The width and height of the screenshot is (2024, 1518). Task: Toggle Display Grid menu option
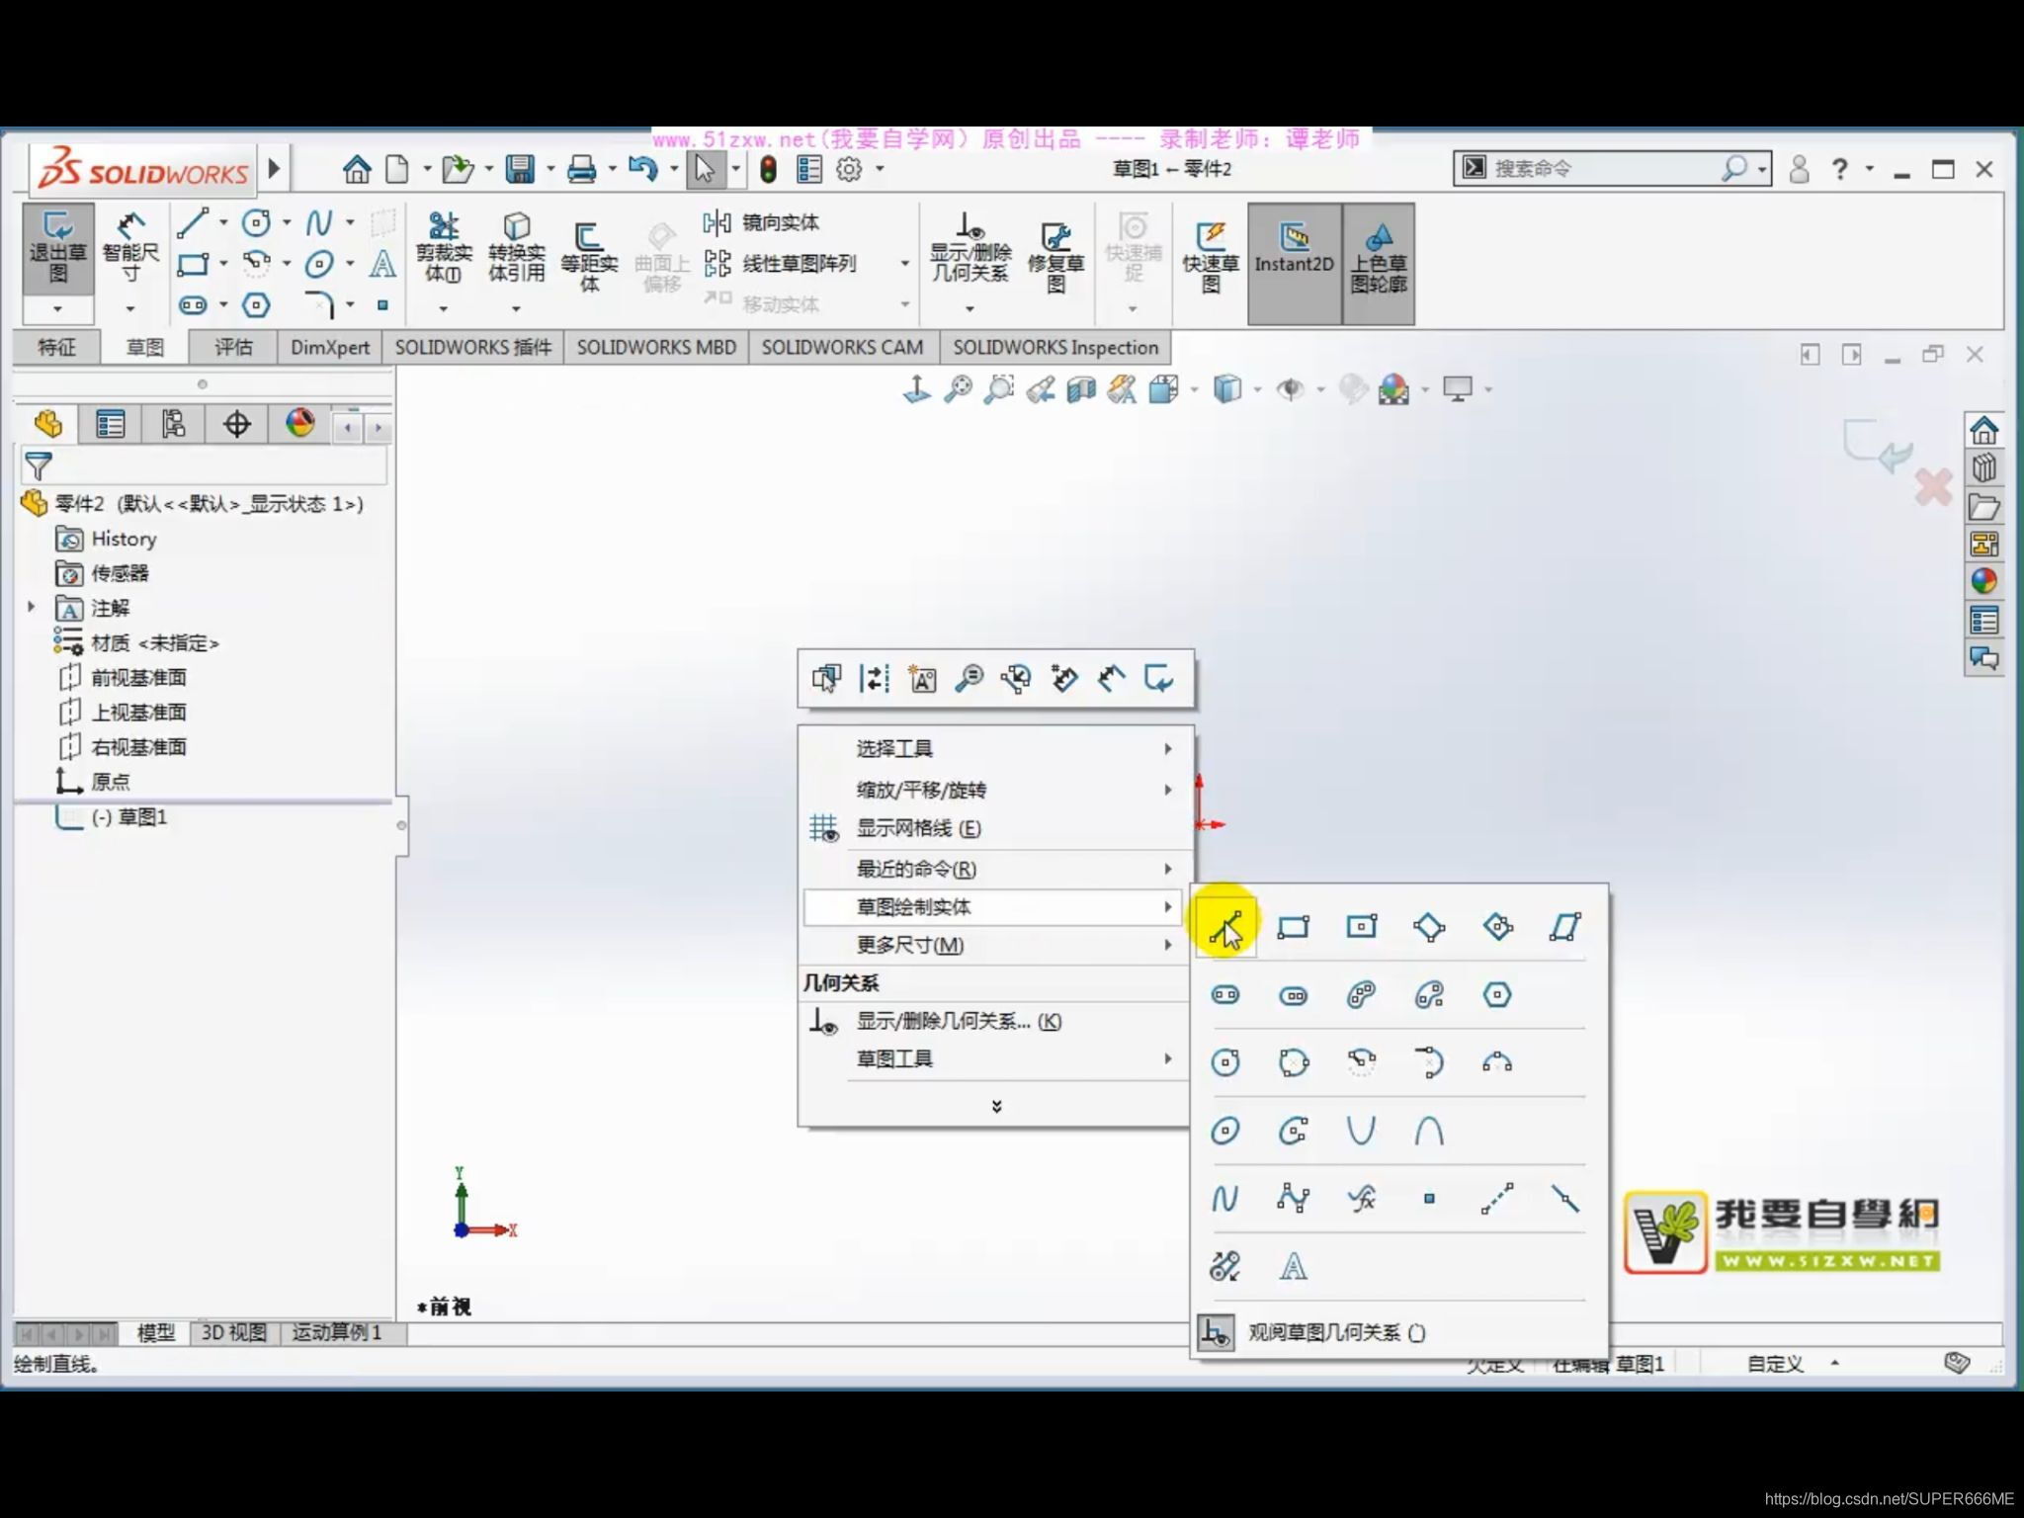click(x=918, y=828)
